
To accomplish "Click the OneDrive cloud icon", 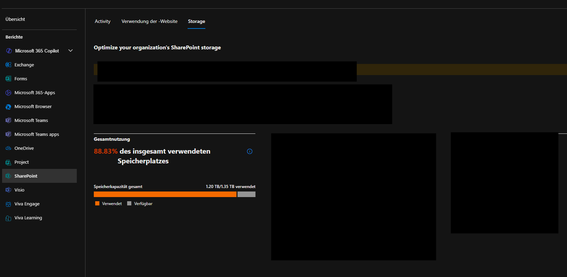I will [x=8, y=148].
